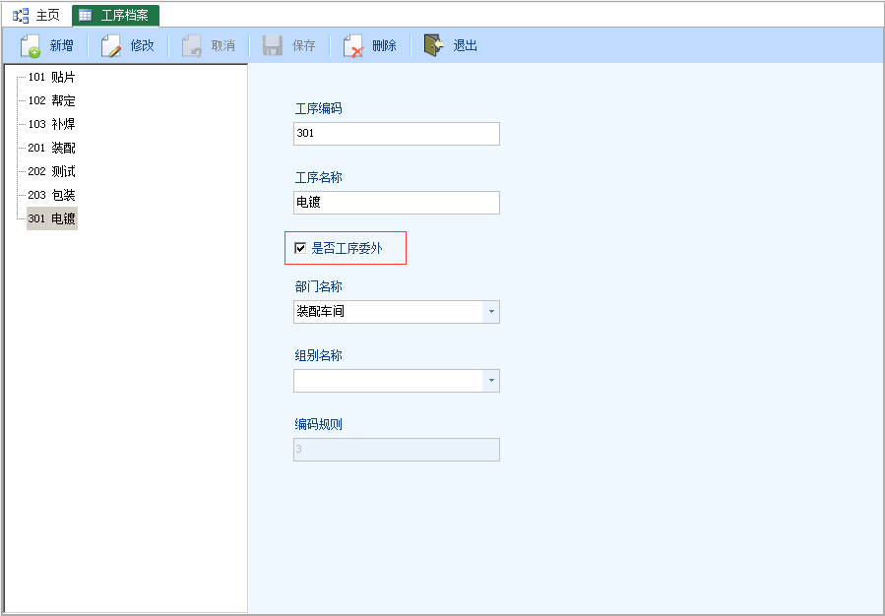Select tree item 201 装配
Viewport: 885px width, 616px height.
tap(51, 148)
